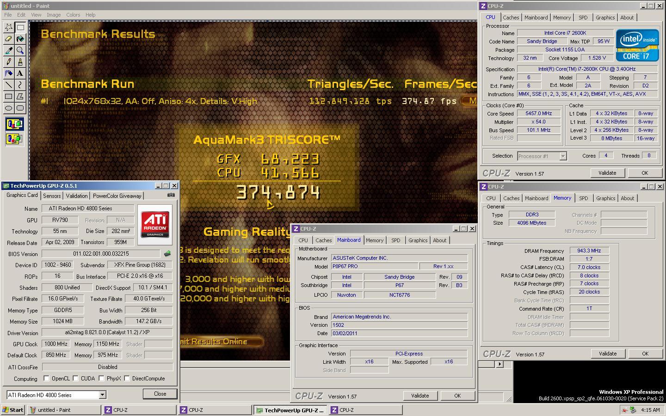Click the Close button in GPU-Z
Screen dimensions: 666x416
pos(160,394)
